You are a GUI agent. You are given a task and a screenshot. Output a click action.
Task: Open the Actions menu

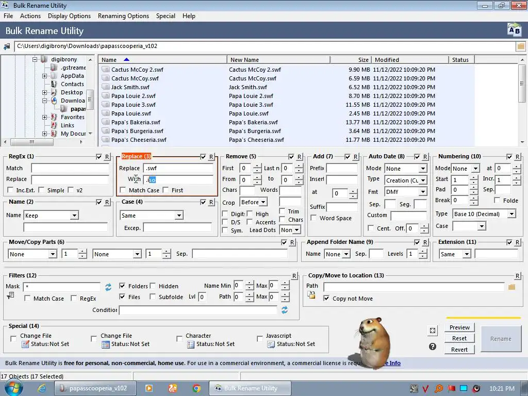(30, 16)
